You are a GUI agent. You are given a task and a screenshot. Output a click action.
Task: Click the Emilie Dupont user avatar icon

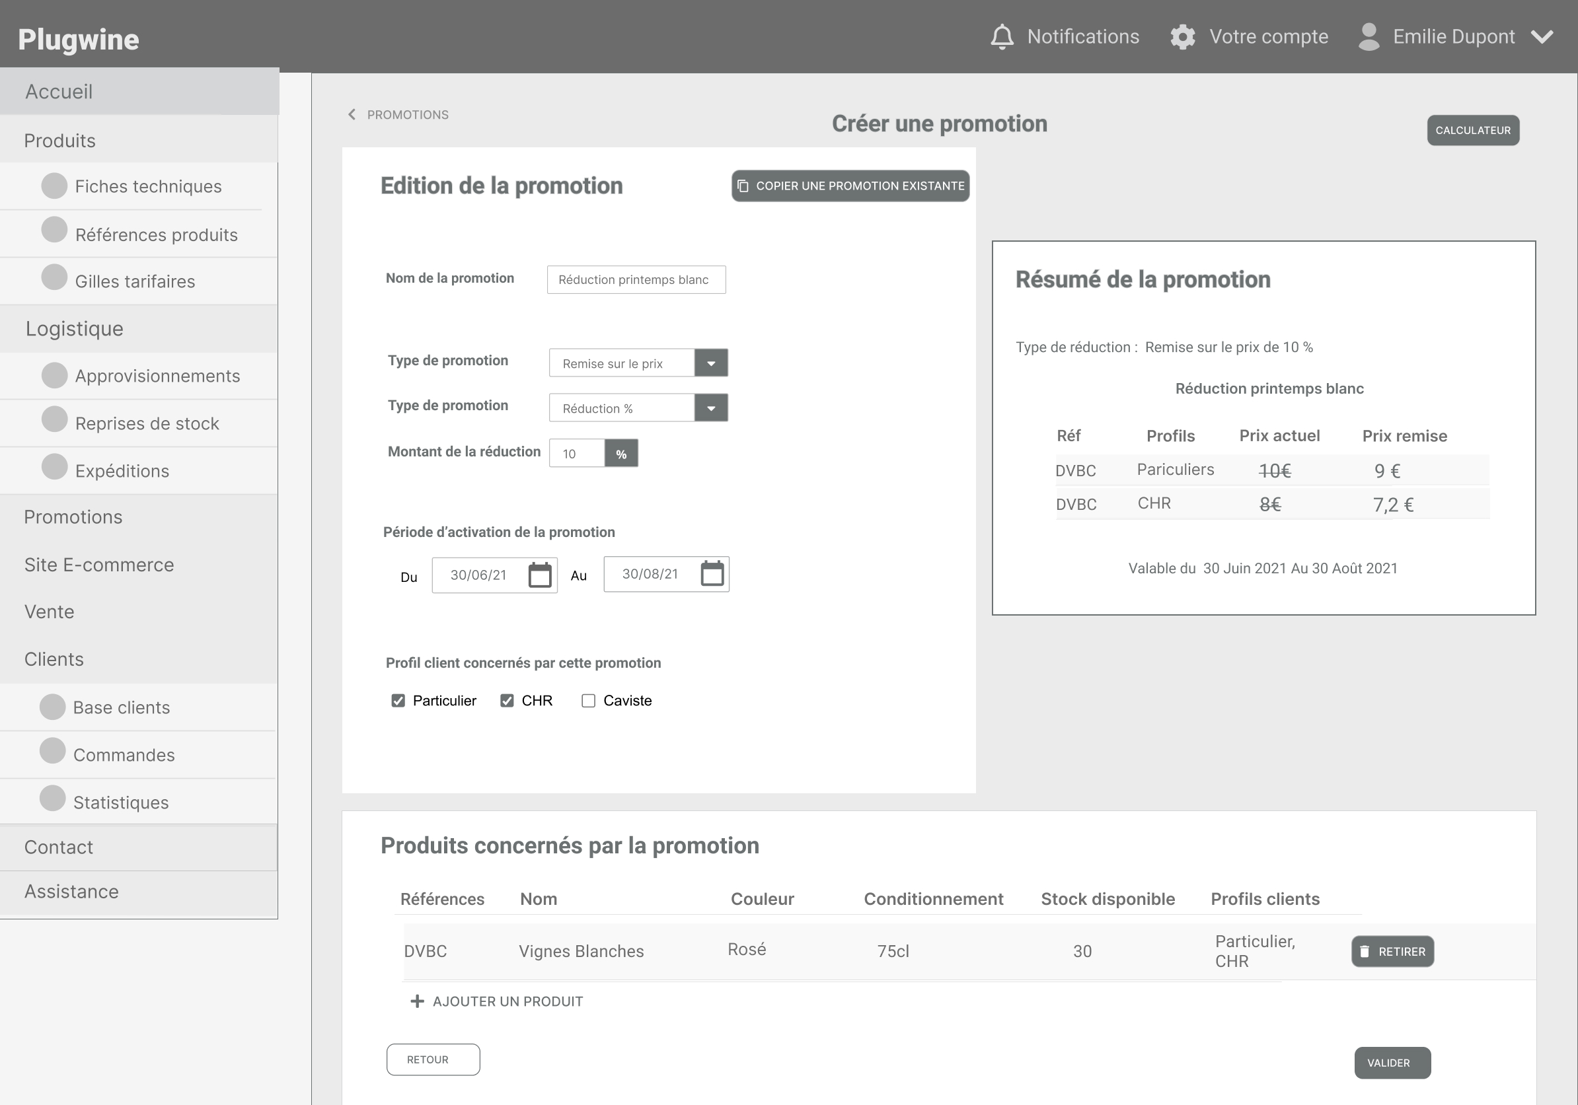1369,36
